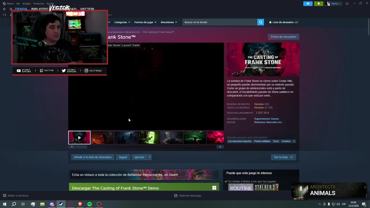
Task: Select the Aventura tag
Action: pos(286,141)
